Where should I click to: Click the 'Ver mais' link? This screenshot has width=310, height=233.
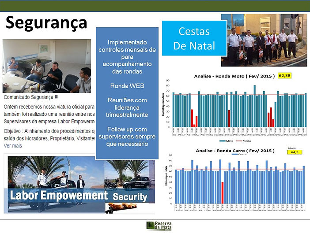[x=13, y=146]
